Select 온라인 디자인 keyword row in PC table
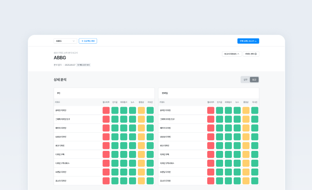The height and width of the screenshot is (190, 312). [104, 110]
